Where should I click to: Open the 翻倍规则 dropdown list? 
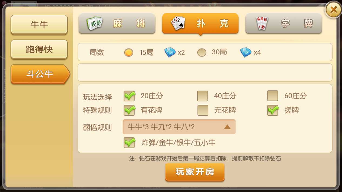click(179, 127)
